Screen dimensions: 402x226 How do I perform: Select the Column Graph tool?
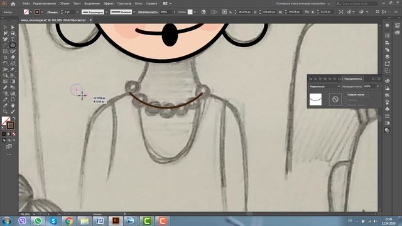pos(13,94)
